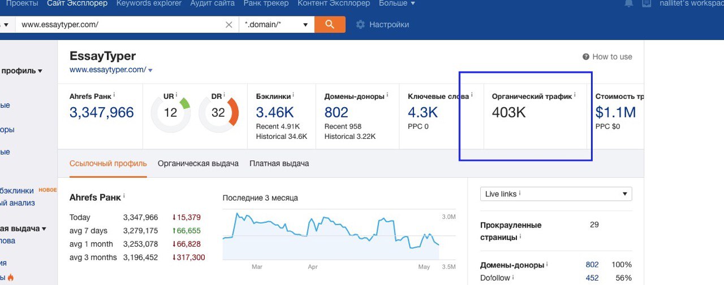Open the document icon next to the bell

click(647, 3)
